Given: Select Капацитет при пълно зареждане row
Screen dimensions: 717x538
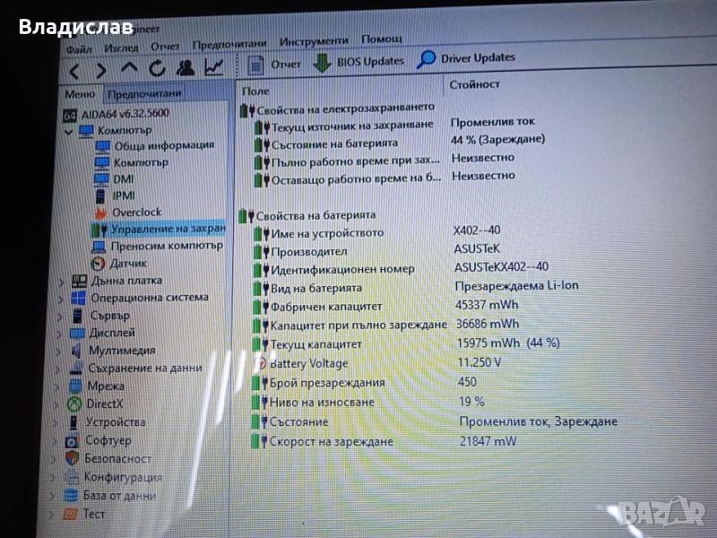Looking at the screenshot, I should [350, 325].
